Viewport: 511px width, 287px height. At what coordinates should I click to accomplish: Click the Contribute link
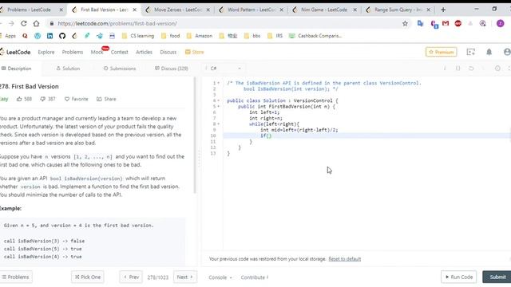tap(255, 277)
